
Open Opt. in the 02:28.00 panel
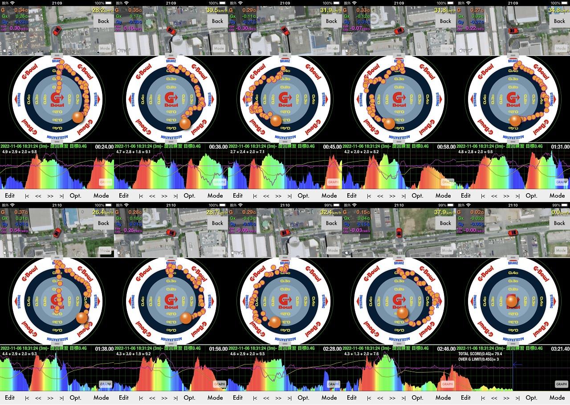click(303, 397)
